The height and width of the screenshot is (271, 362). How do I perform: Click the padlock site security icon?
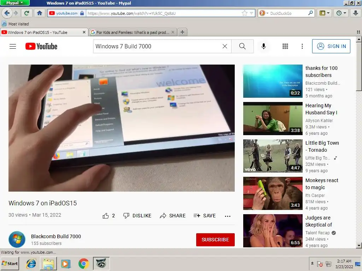(x=82, y=13)
